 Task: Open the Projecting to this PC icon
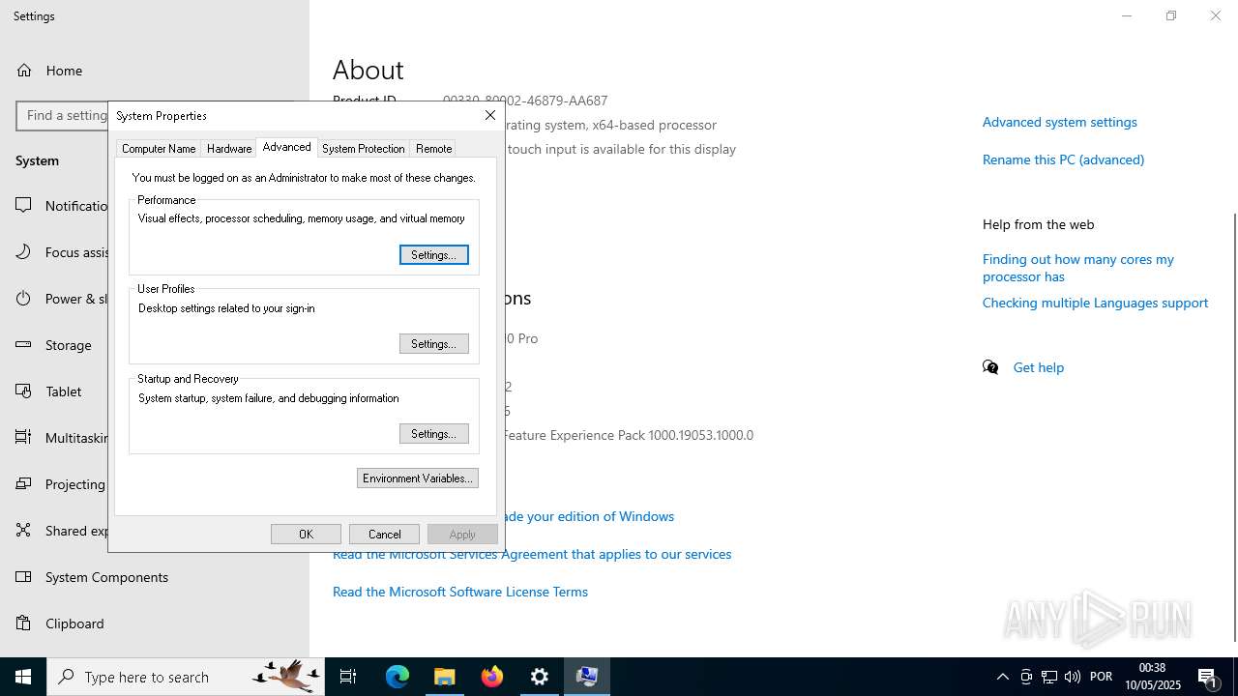[24, 484]
